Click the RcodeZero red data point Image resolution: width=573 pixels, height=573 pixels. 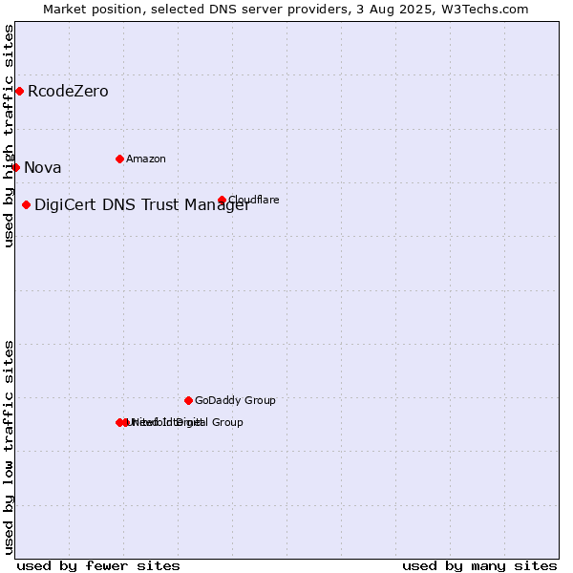(x=20, y=92)
